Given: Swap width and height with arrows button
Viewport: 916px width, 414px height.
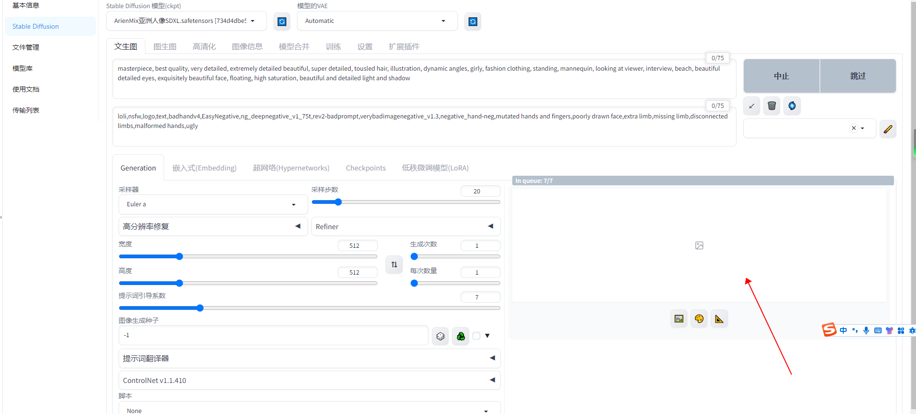Looking at the screenshot, I should point(394,264).
